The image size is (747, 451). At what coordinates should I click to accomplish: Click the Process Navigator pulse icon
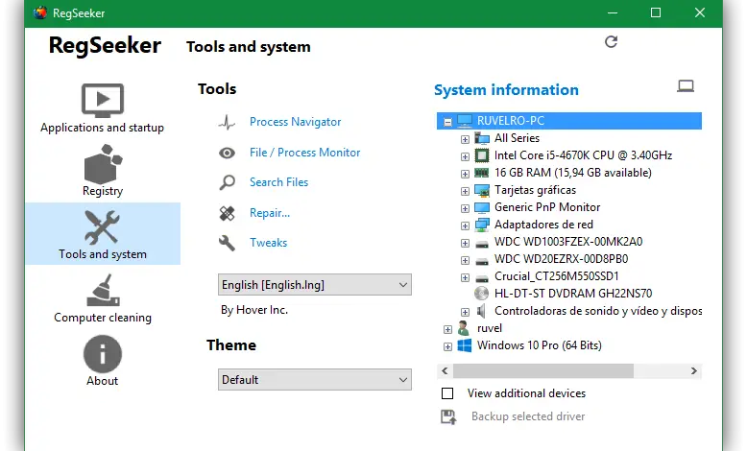pos(228,122)
